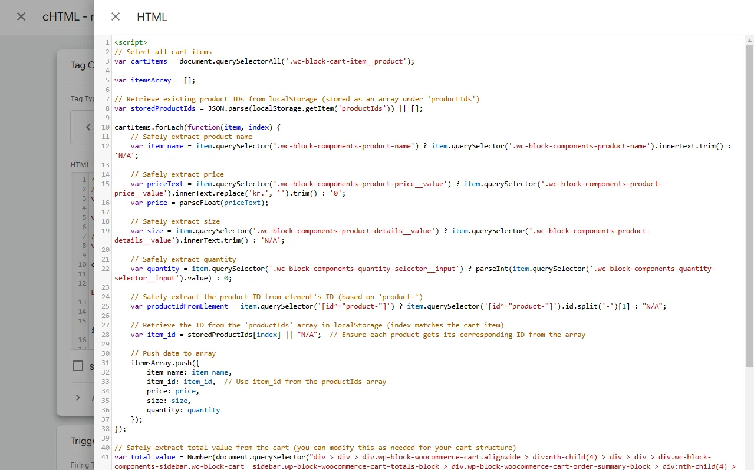754x470 pixels.
Task: Click the editor scrollbar up arrow
Action: [x=749, y=41]
